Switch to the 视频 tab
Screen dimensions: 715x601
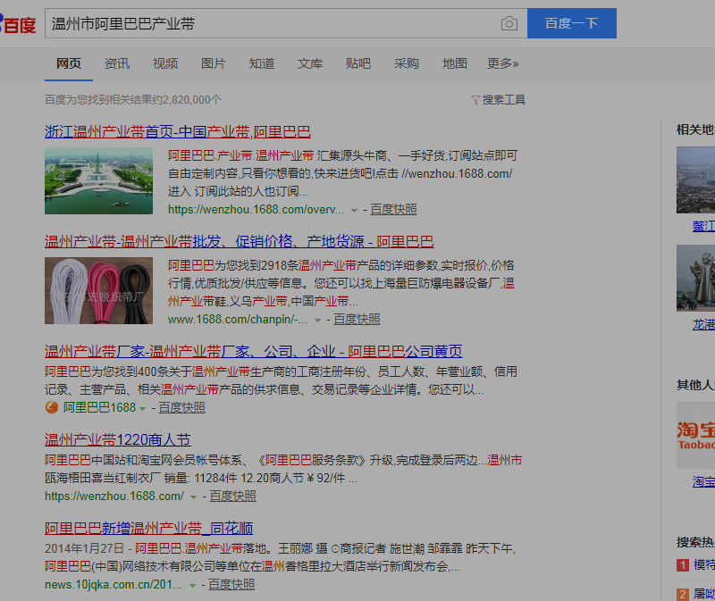coord(165,63)
